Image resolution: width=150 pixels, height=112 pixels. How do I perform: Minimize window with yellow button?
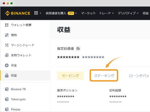[x=8, y=3]
